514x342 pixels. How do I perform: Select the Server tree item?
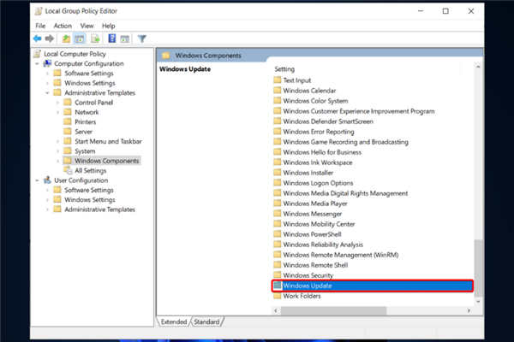point(84,132)
